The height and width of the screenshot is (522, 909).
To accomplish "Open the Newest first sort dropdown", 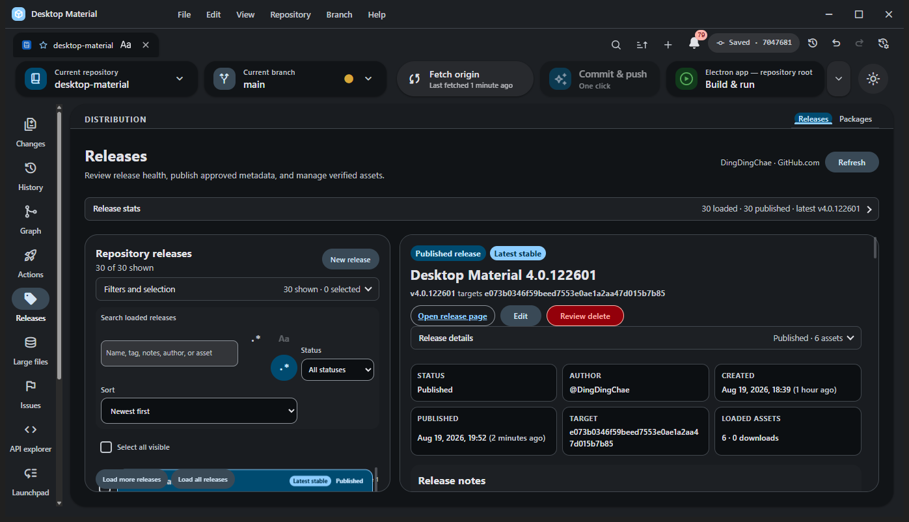I will pyautogui.click(x=199, y=411).
